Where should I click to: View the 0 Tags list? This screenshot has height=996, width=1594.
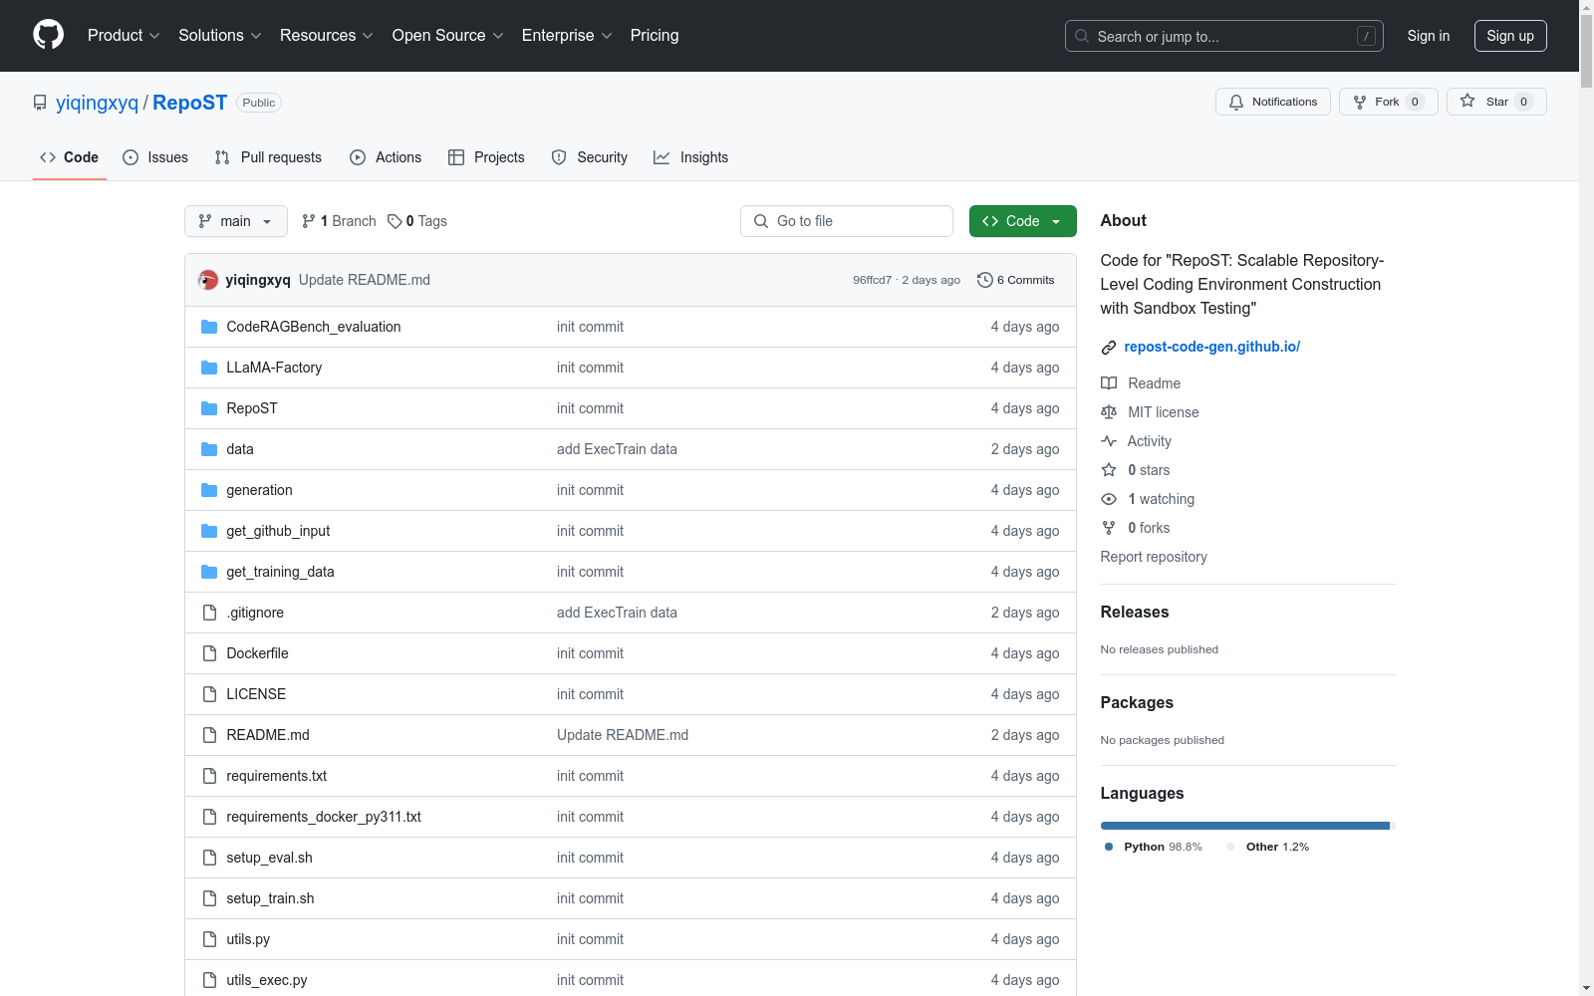click(x=417, y=221)
